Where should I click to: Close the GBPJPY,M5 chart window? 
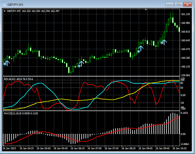click(x=187, y=4)
